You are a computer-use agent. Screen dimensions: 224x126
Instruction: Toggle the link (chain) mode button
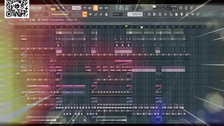click(x=101, y=14)
